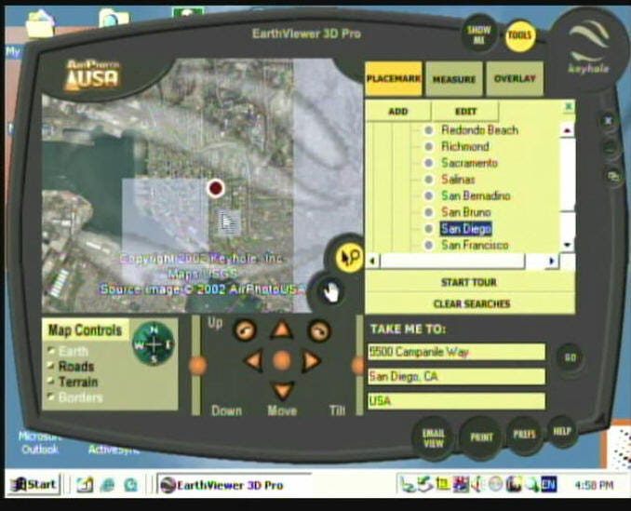Select the Richmond placemark radio
The image size is (631, 511).
tap(429, 146)
